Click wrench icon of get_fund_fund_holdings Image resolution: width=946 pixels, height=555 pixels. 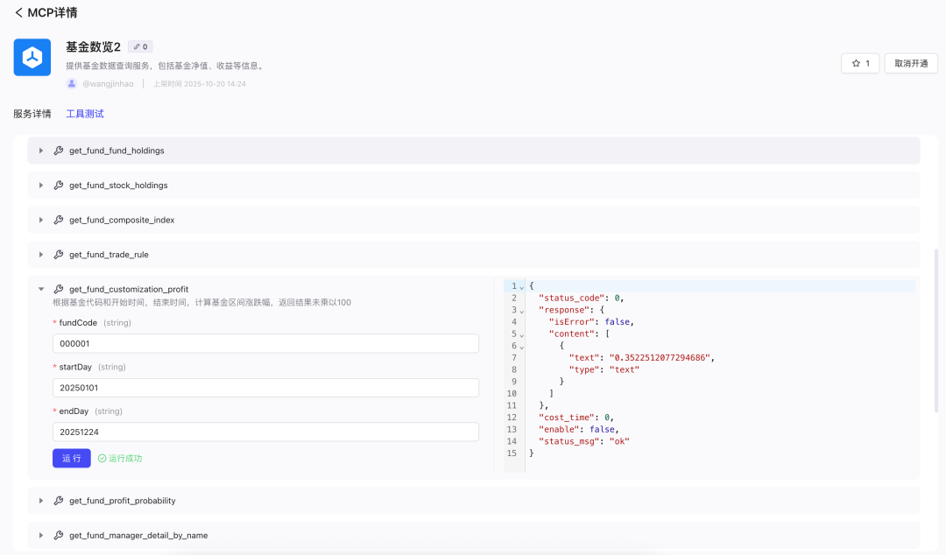click(x=59, y=151)
